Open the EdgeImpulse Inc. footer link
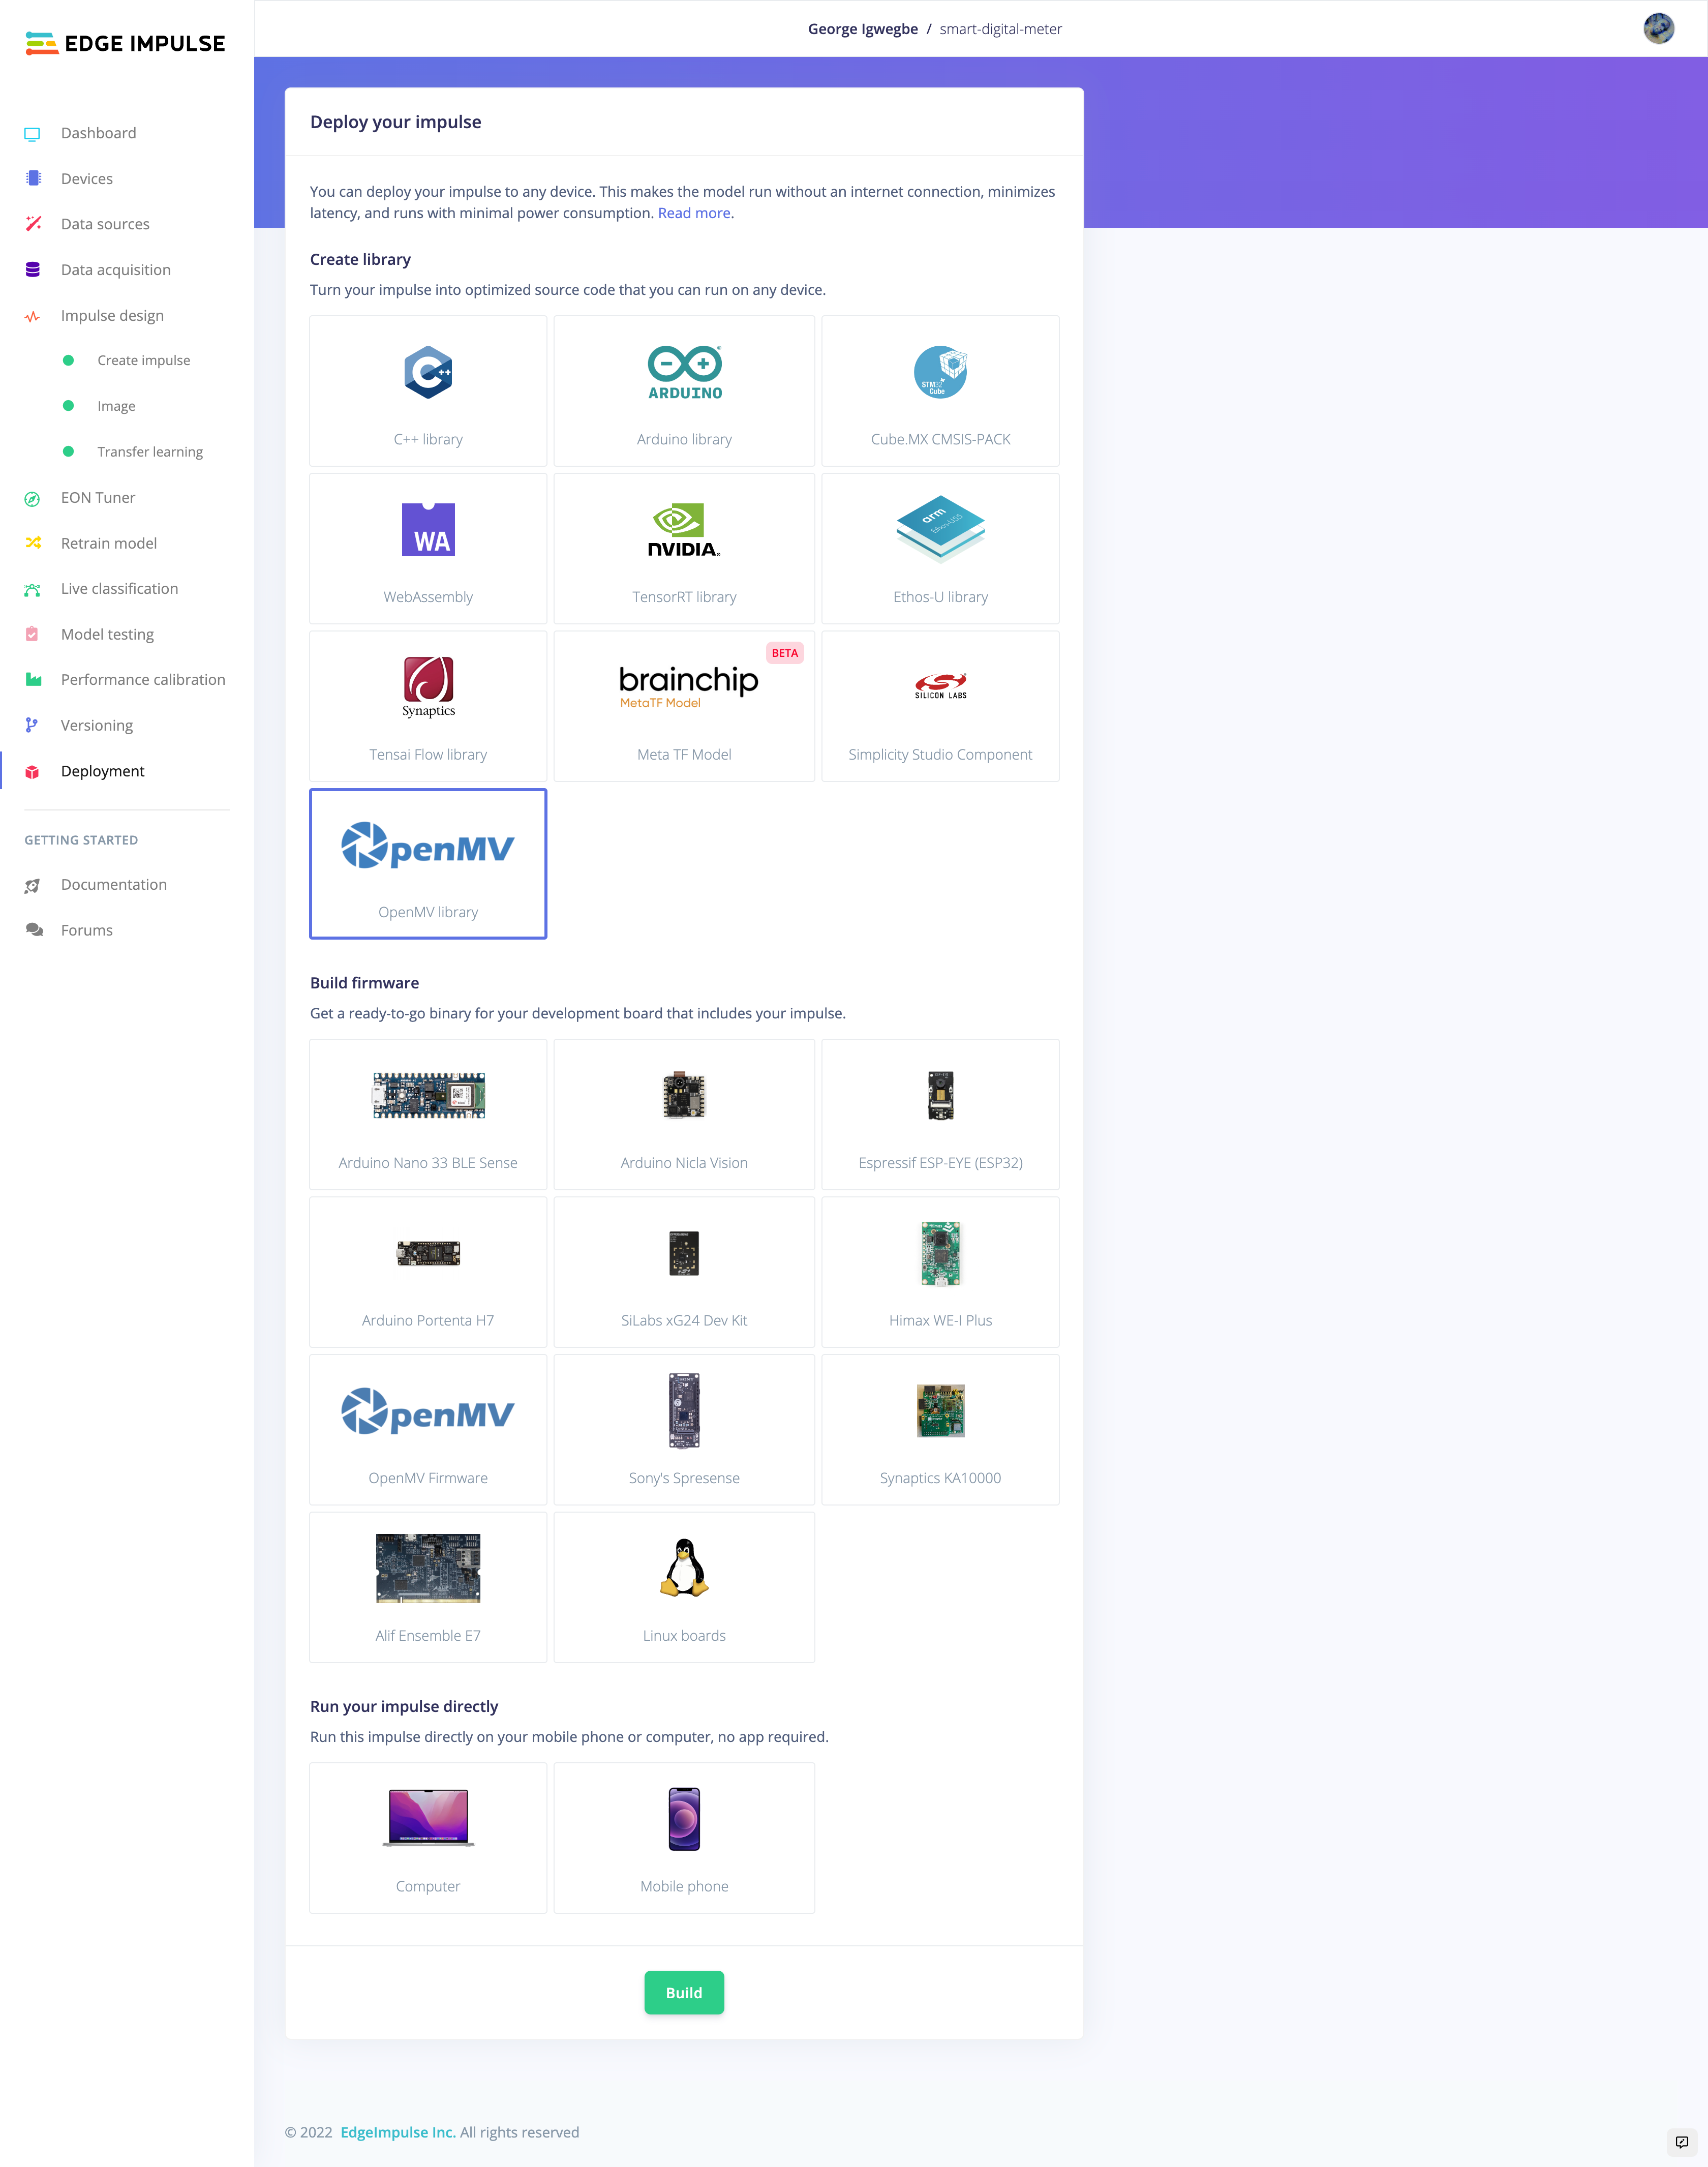Image resolution: width=1708 pixels, height=2167 pixels. click(x=397, y=2132)
